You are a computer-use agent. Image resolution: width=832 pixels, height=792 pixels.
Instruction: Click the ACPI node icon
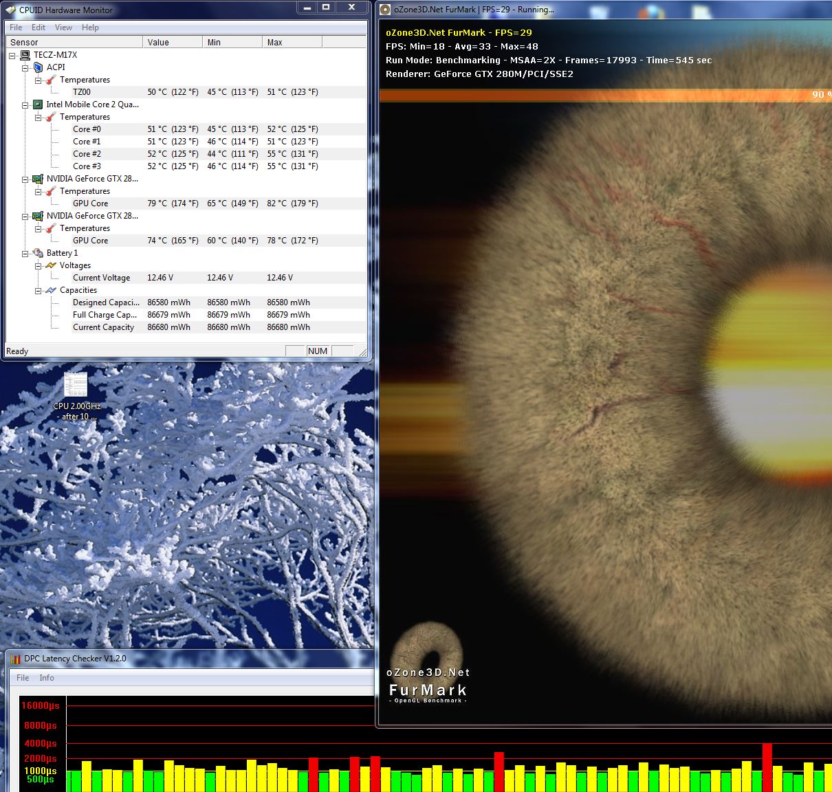click(39, 67)
